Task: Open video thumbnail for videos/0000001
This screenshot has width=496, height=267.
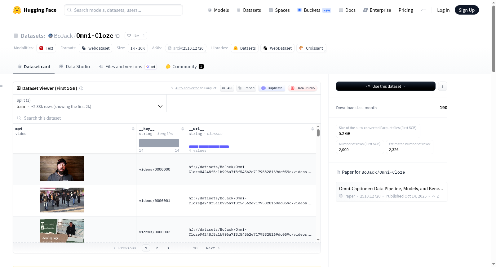Action: [62, 200]
